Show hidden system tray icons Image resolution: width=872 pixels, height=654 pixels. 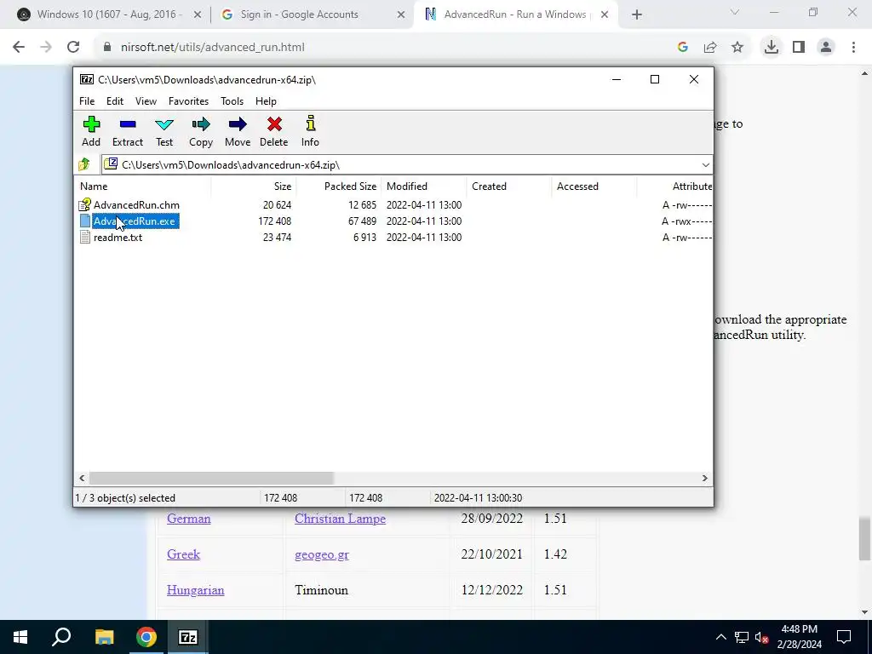tap(720, 637)
